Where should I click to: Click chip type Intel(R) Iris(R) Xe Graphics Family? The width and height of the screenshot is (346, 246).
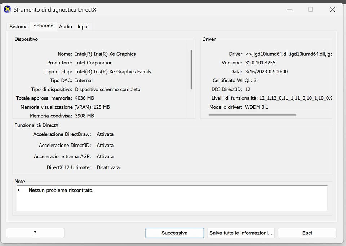point(113,72)
